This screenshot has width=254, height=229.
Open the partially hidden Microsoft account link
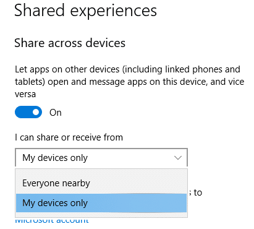(x=52, y=220)
